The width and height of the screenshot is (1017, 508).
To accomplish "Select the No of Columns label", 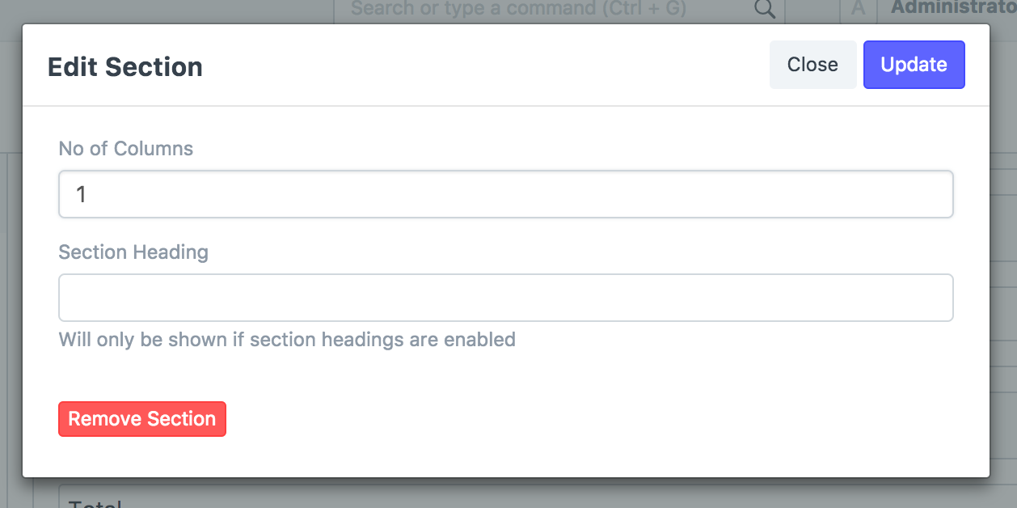I will [126, 149].
